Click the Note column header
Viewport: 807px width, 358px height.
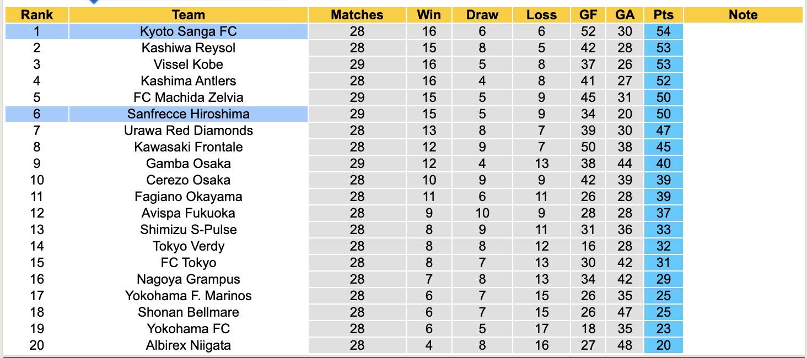click(x=743, y=15)
